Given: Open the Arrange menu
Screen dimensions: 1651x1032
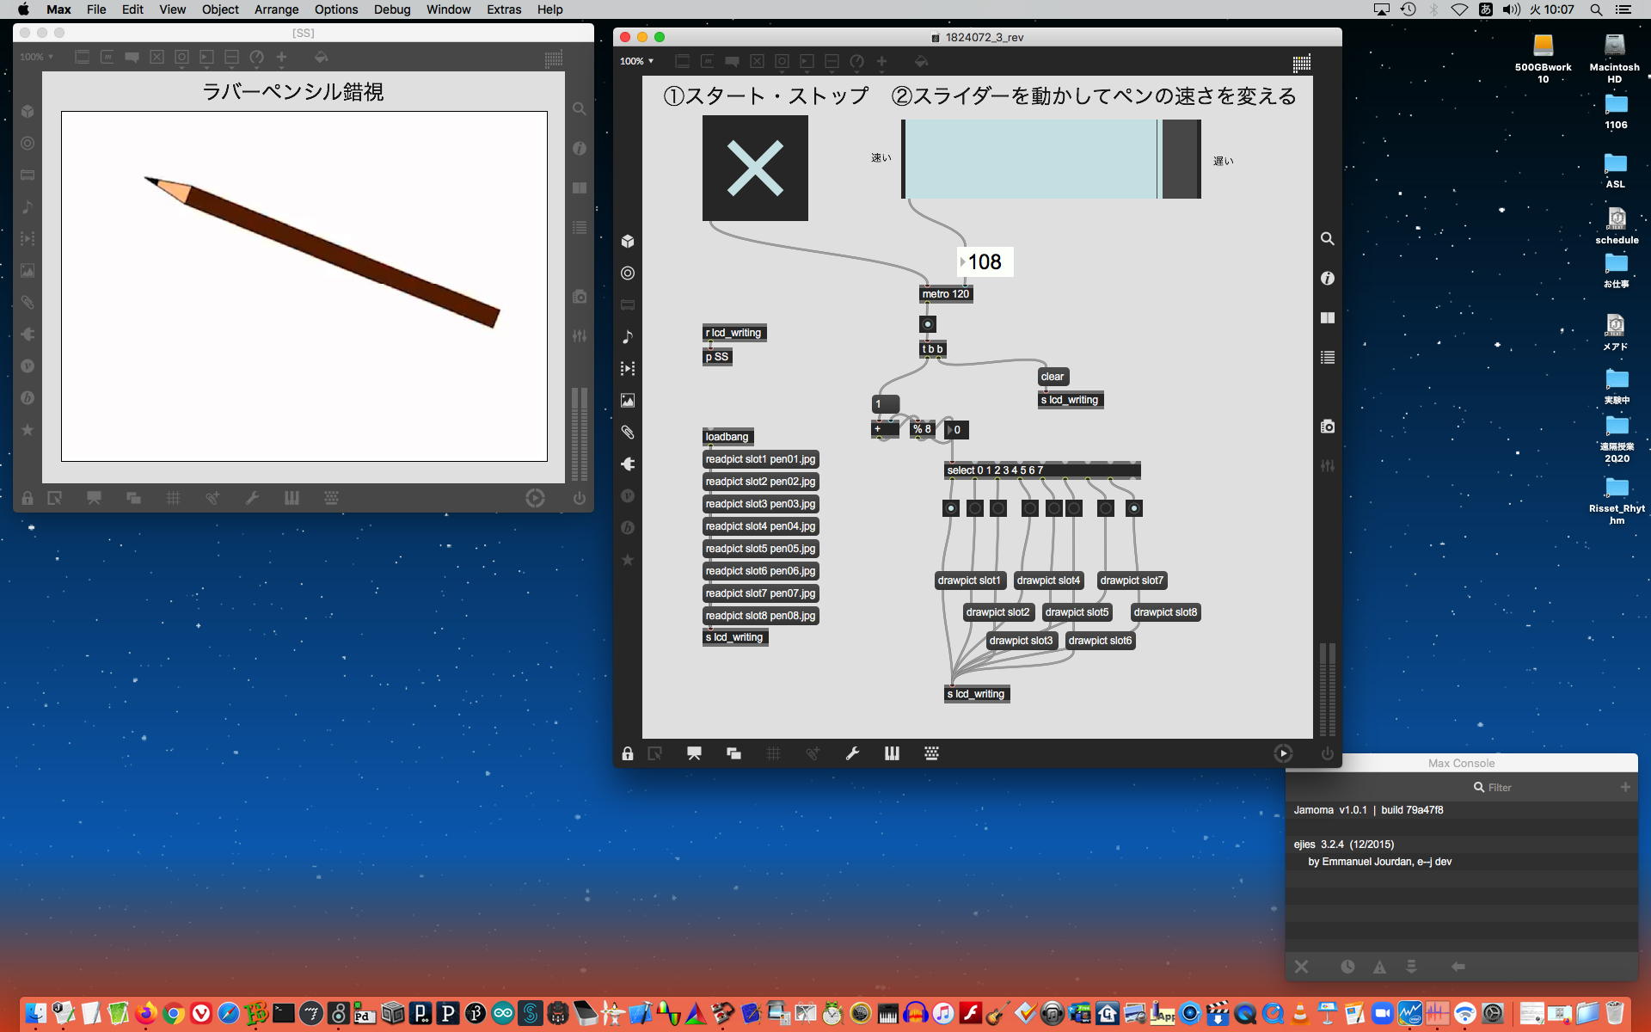Looking at the screenshot, I should 276,9.
